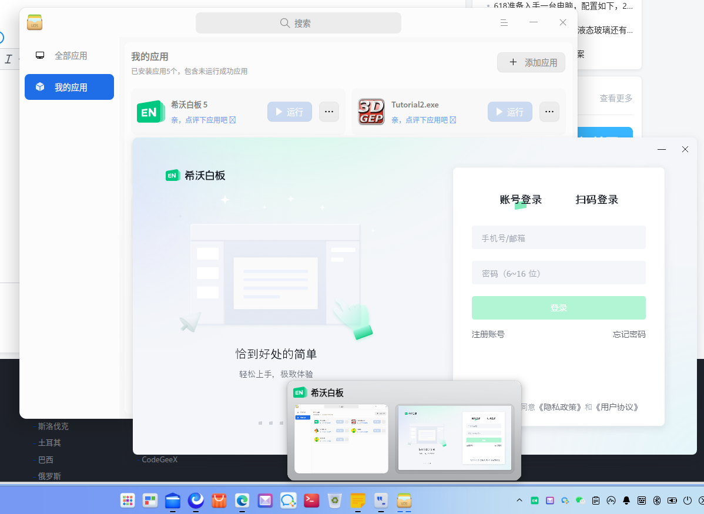The width and height of the screenshot is (704, 514).
Task: Open the purple mail app in the dock
Action: [x=265, y=500]
